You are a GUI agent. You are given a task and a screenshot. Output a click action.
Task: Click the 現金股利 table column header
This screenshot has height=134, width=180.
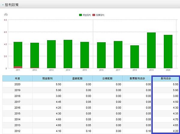click(47, 78)
